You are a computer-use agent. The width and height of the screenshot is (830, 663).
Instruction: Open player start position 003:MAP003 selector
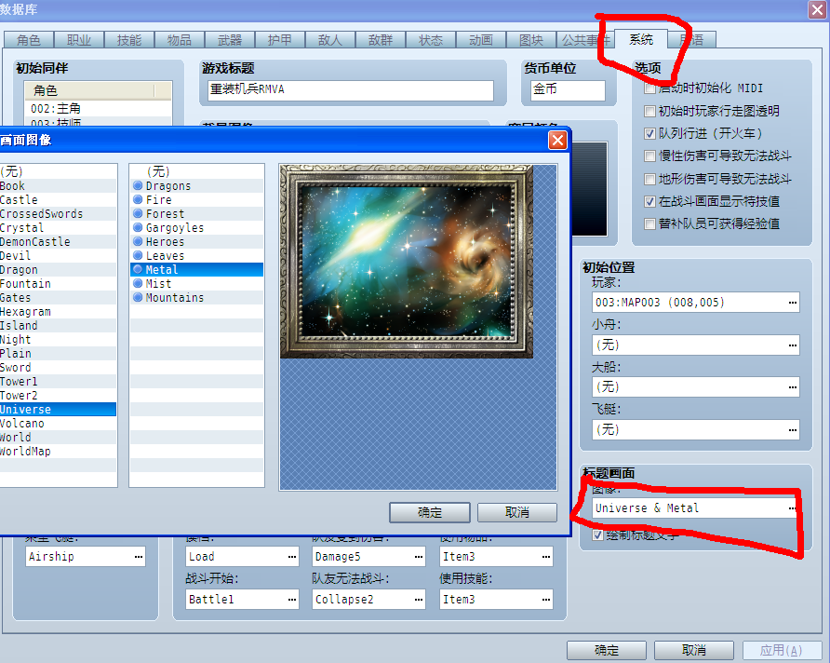(x=793, y=303)
